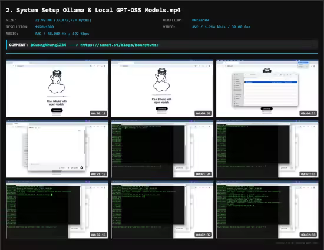Click Download button inside the 00:00:31 thumbnail
This screenshot has width=324, height=250.
tap(162, 108)
